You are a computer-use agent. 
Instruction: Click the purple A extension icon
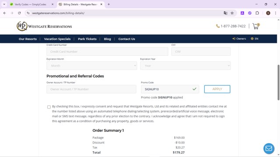(242, 13)
